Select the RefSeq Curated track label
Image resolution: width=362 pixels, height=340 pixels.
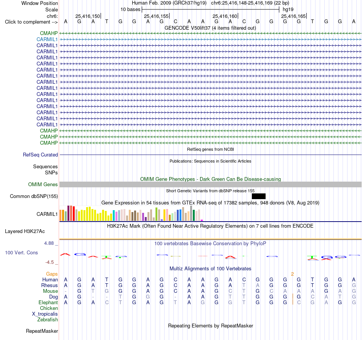coord(40,155)
